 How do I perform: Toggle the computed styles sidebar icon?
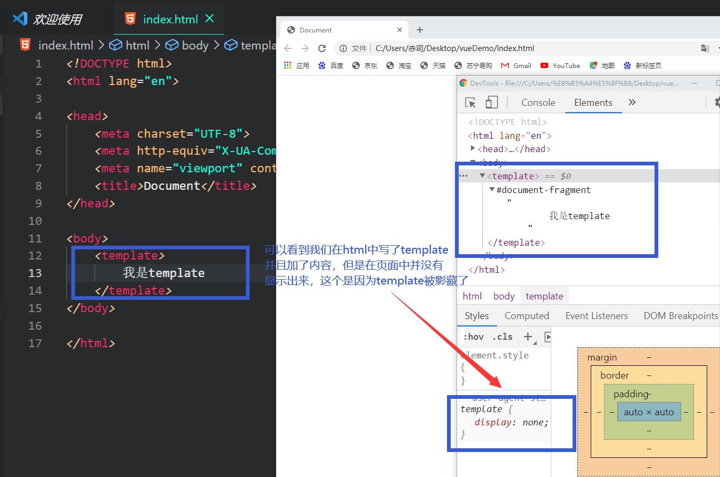pyautogui.click(x=548, y=337)
